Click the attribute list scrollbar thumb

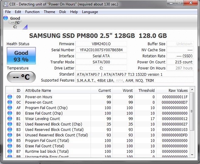(192, 111)
